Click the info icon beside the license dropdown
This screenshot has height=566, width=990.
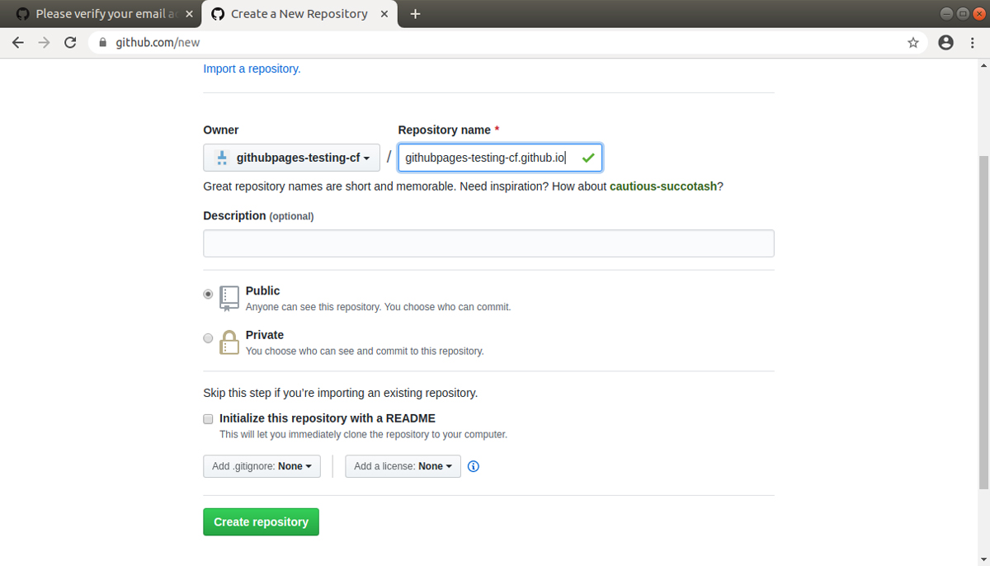coord(473,466)
